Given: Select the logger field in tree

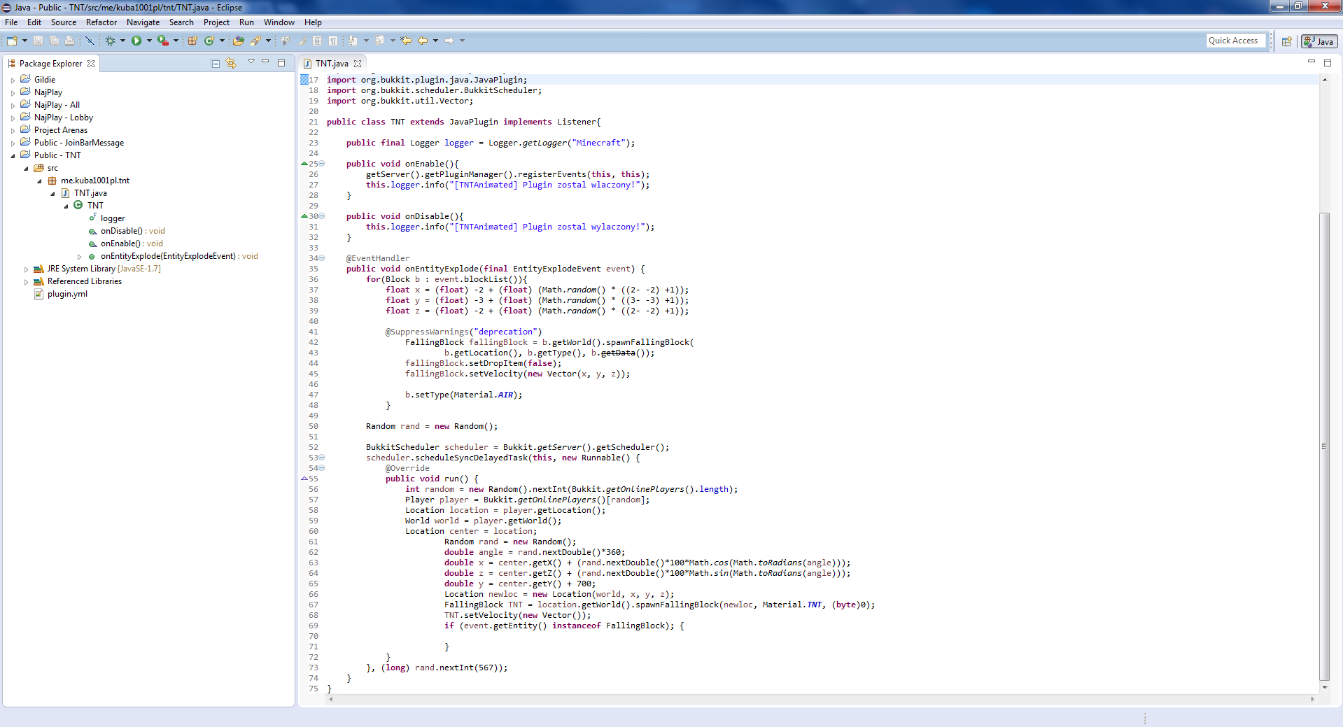Looking at the screenshot, I should pyautogui.click(x=112, y=218).
